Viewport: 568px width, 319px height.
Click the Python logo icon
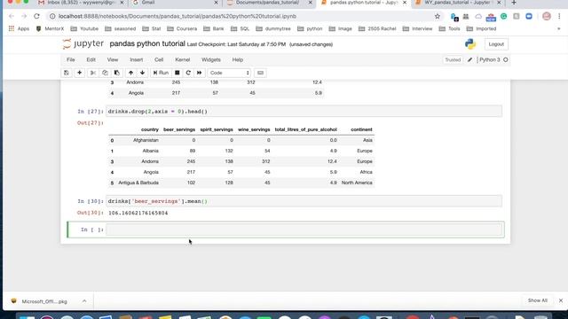tap(470, 44)
